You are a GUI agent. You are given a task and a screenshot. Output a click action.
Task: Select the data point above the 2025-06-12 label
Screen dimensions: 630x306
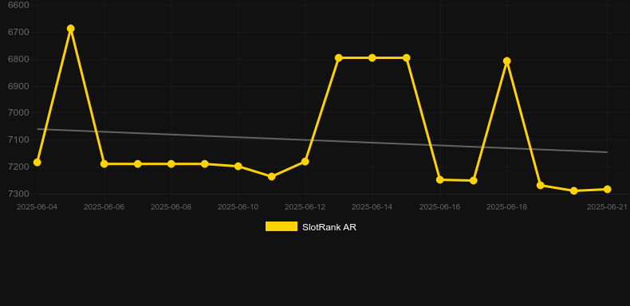(x=305, y=162)
